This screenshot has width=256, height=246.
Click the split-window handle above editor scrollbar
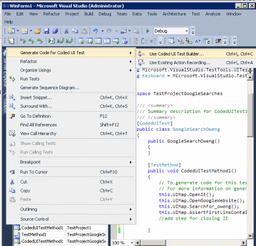[x=250, y=71]
